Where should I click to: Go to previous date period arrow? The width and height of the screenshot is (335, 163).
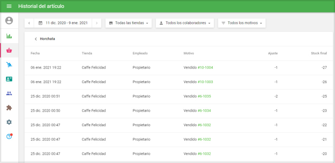(x=29, y=23)
